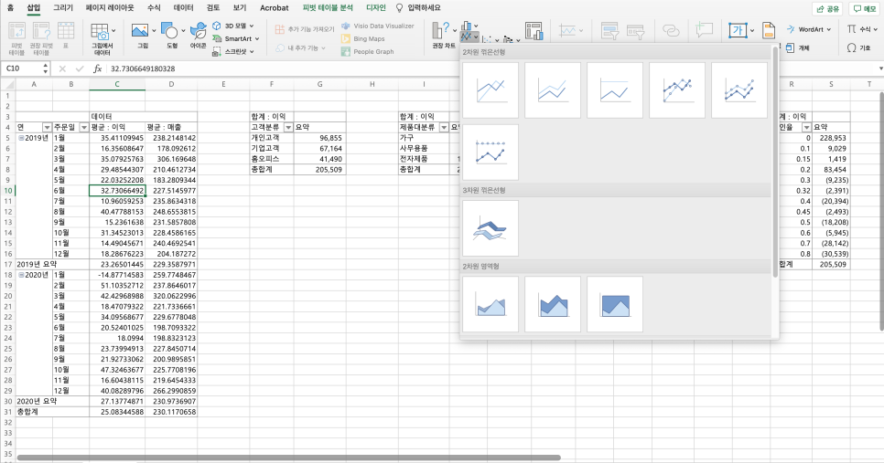Click the chart gallery vertical scrollbar

(x=775, y=163)
